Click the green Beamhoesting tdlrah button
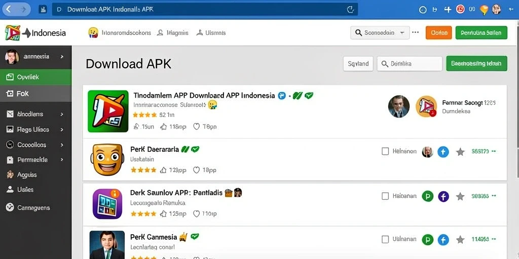This screenshot has width=519, height=259. 476,63
